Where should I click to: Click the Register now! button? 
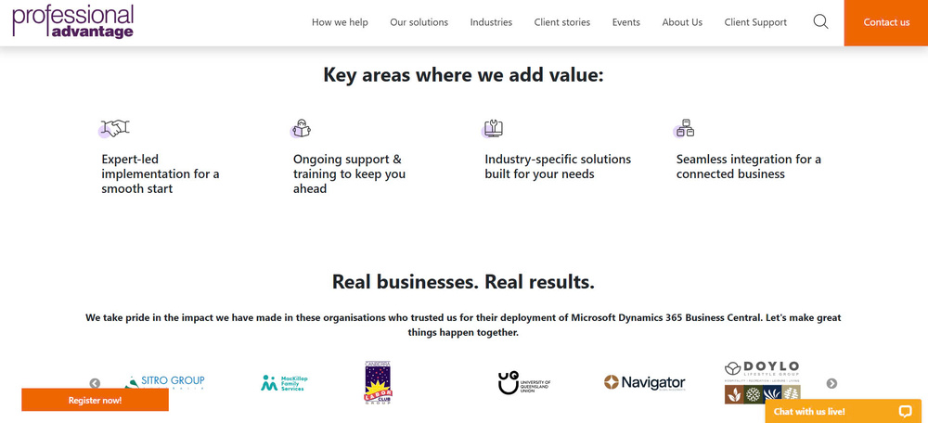[95, 400]
